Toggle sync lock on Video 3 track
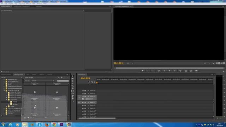This screenshot has width=226, height=127. tap(85, 91)
